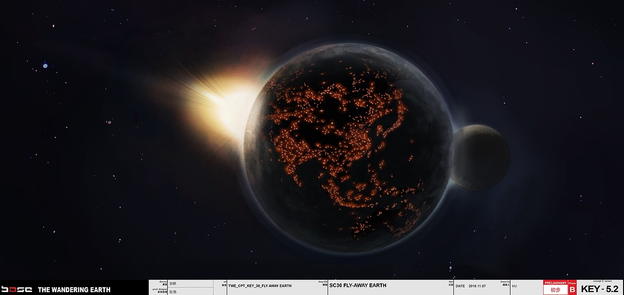
Task: Click the glowing Earth planet image
Action: point(349,148)
